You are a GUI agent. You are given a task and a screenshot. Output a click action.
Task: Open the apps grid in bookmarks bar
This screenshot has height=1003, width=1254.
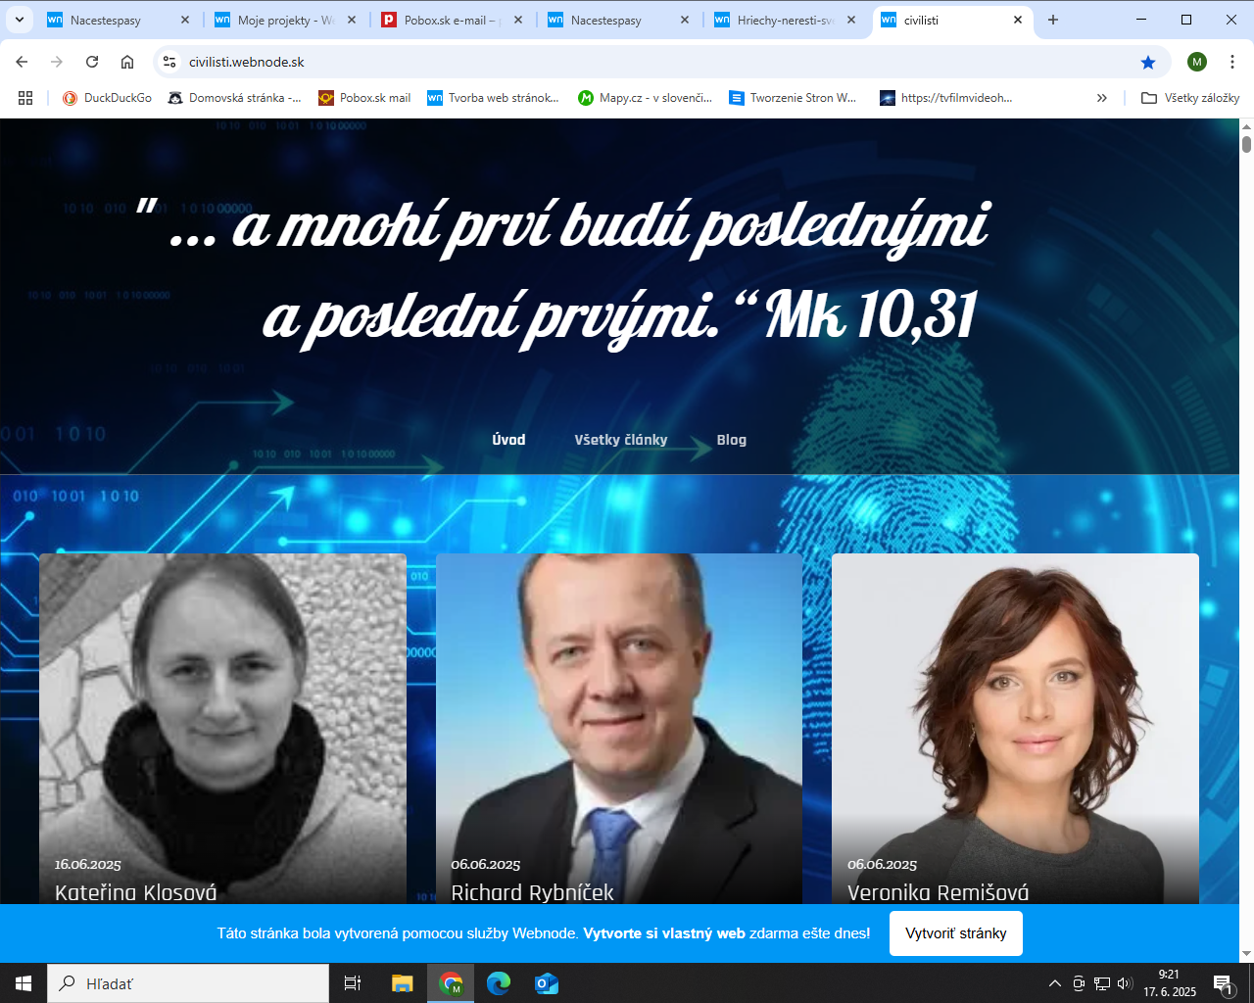[x=25, y=98]
